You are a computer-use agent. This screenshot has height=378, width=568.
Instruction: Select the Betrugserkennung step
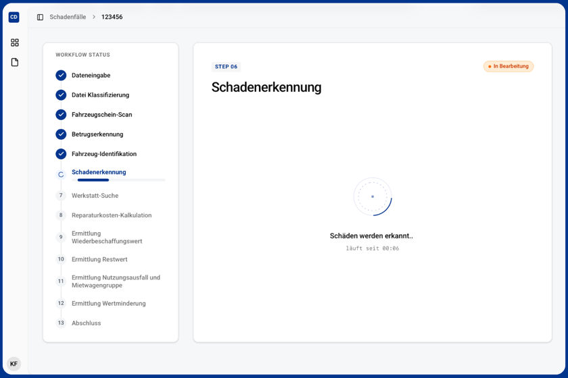97,134
